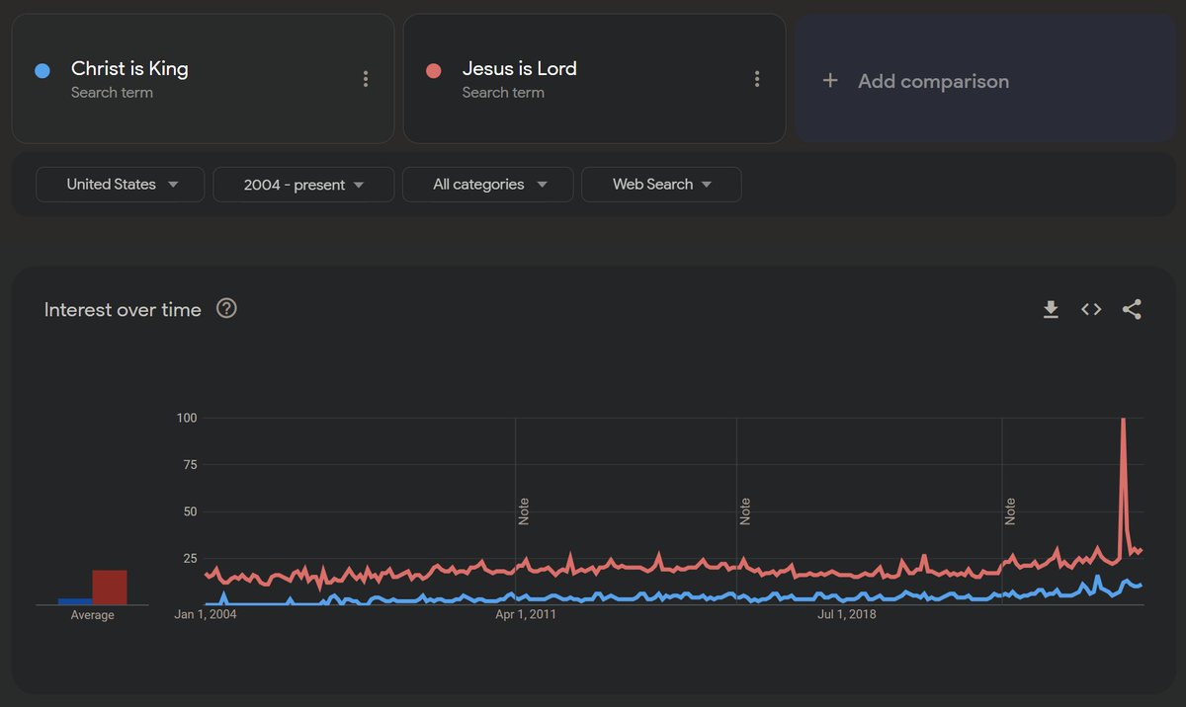The height and width of the screenshot is (707, 1186).
Task: Edit the Jesus is Lord search term
Action: 519,69
